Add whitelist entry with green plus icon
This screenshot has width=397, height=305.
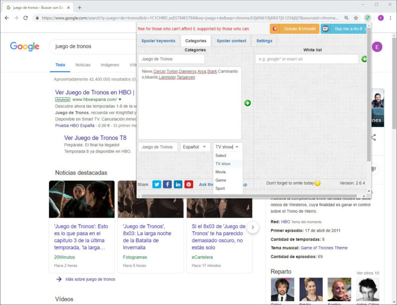point(364,59)
